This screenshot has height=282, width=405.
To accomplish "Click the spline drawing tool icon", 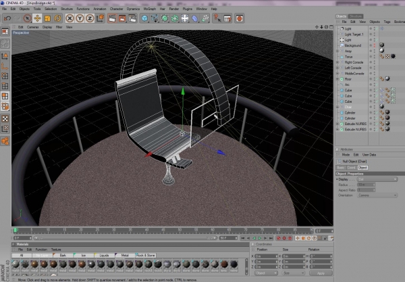I will [x=155, y=18].
